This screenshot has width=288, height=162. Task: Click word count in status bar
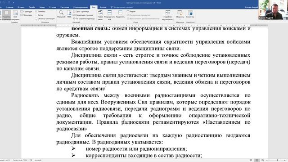[x=20, y=160]
